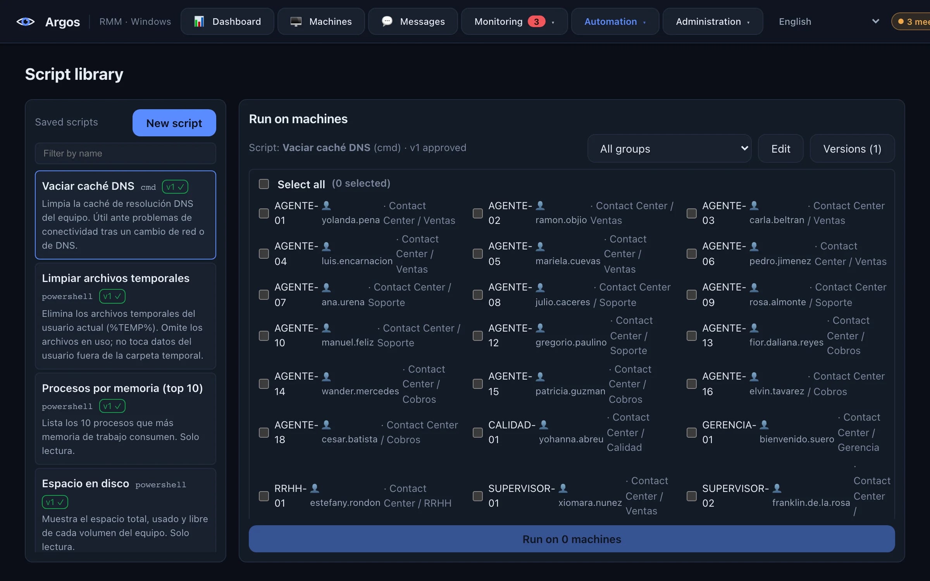Image resolution: width=930 pixels, height=581 pixels.
Task: Check the AGENTE-06 checkbox
Action: pyautogui.click(x=692, y=253)
